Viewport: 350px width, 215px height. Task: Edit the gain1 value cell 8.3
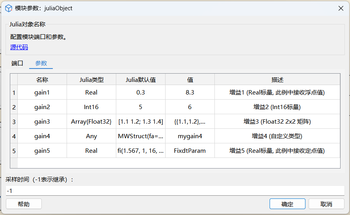[190, 93]
